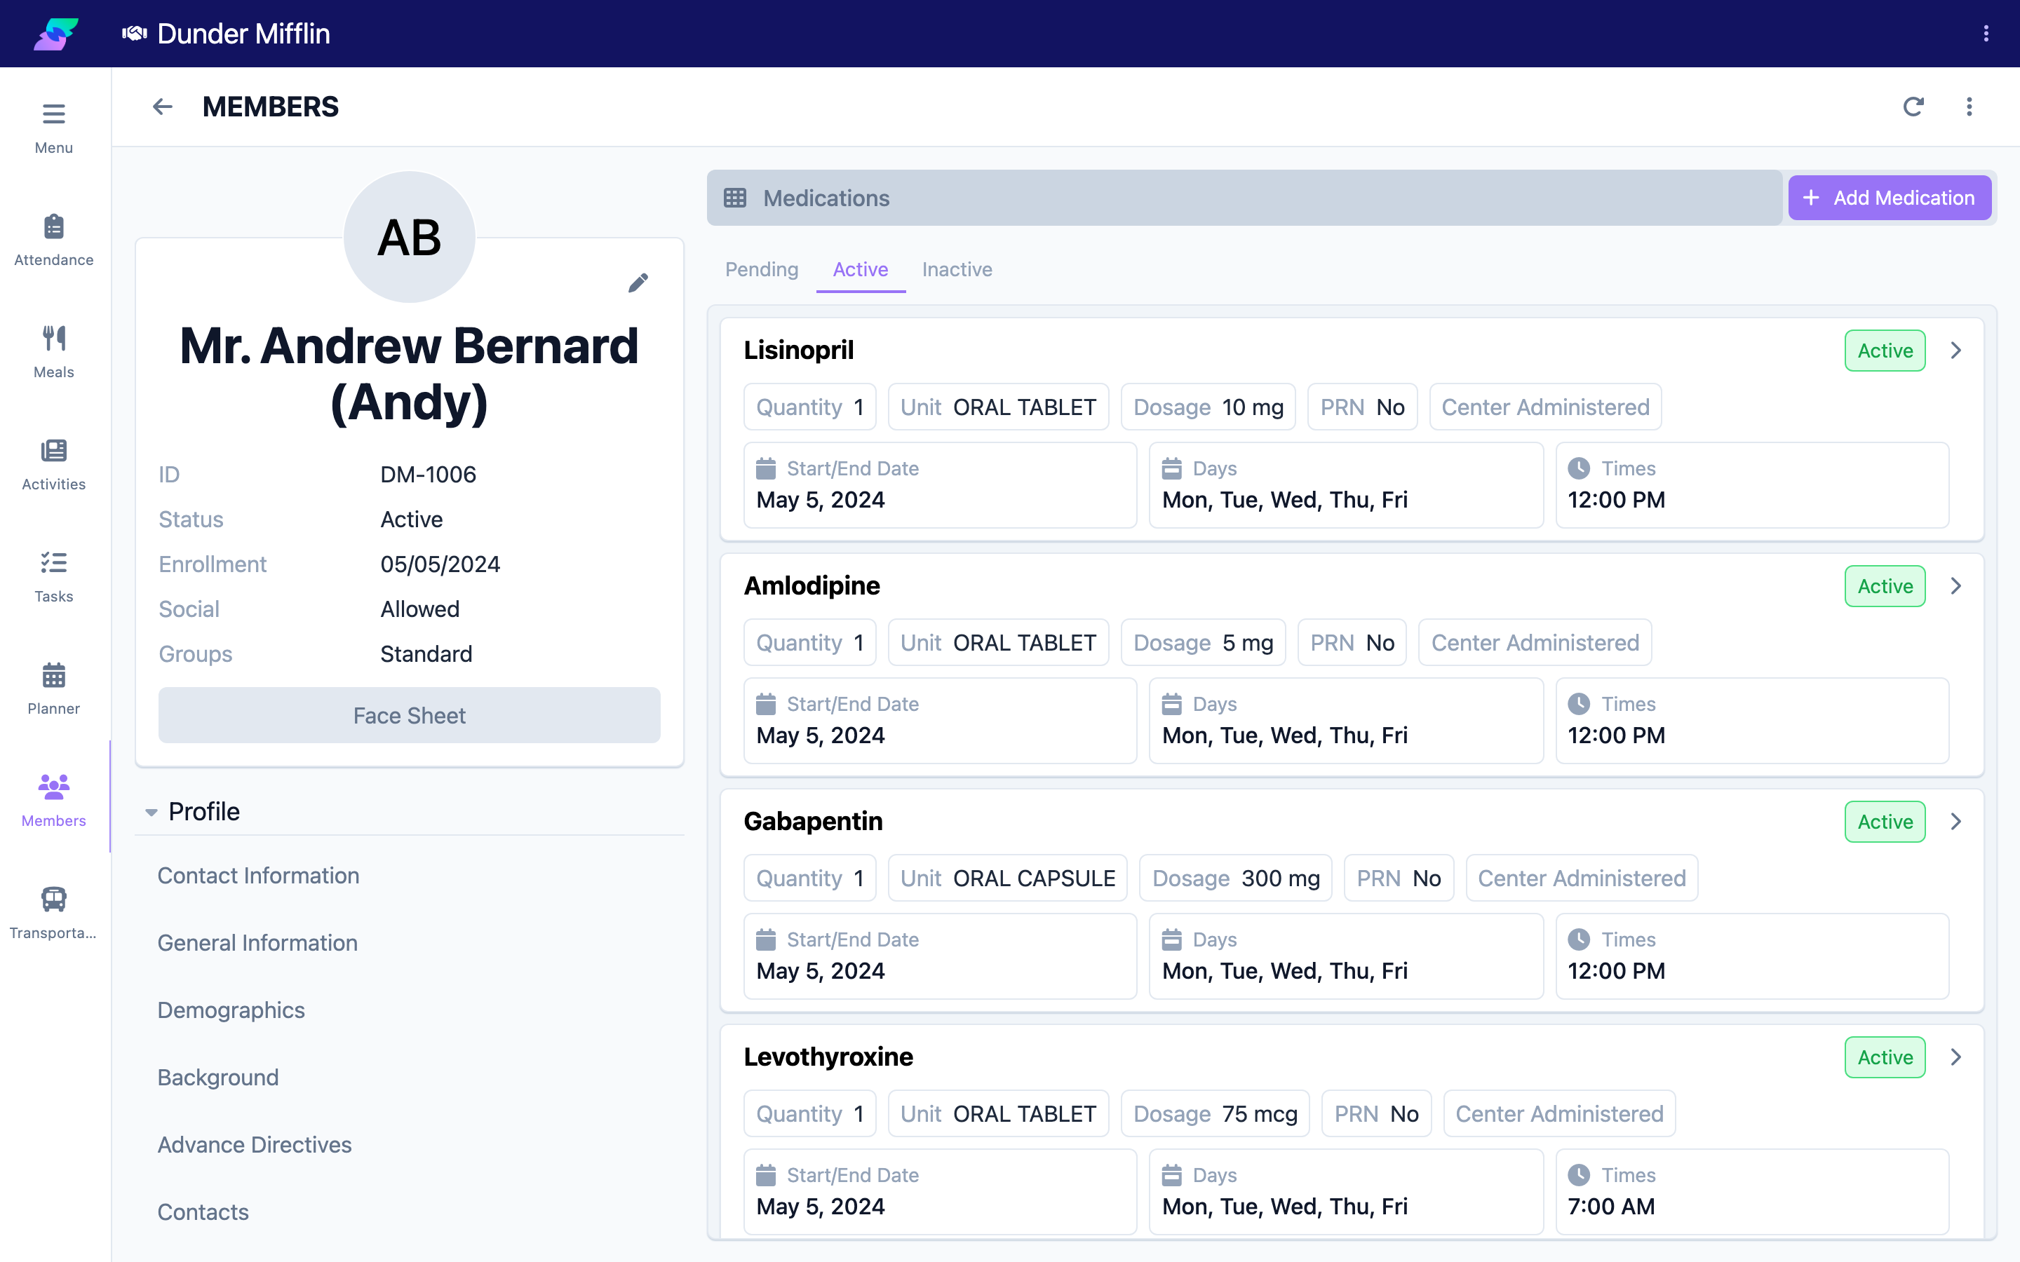Viewport: 2020px width, 1262px height.
Task: Click the Dunder Mifflin organization name
Action: pos(243,34)
